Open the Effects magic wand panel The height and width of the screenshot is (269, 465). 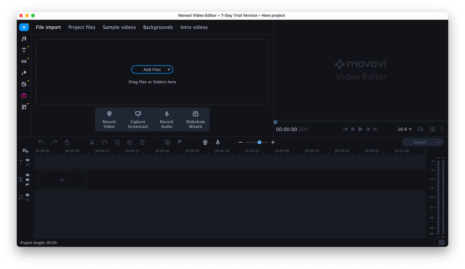pyautogui.click(x=24, y=73)
